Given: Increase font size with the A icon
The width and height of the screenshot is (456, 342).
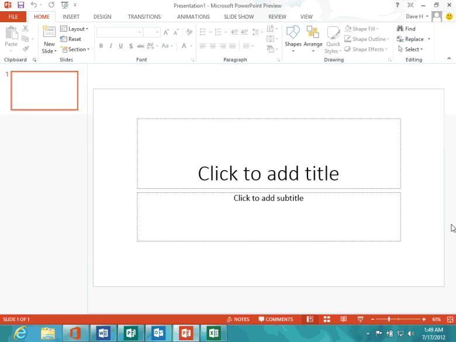Looking at the screenshot, I should click(166, 32).
